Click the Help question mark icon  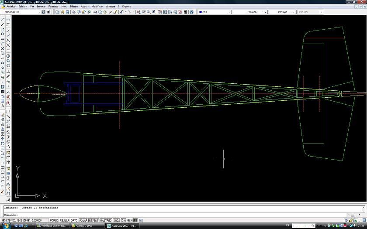(191, 12)
